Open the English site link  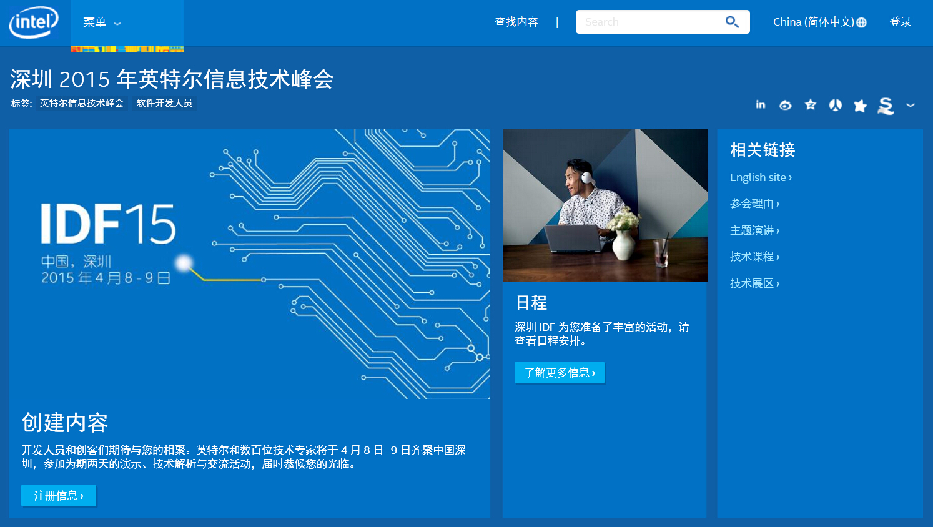pos(761,177)
